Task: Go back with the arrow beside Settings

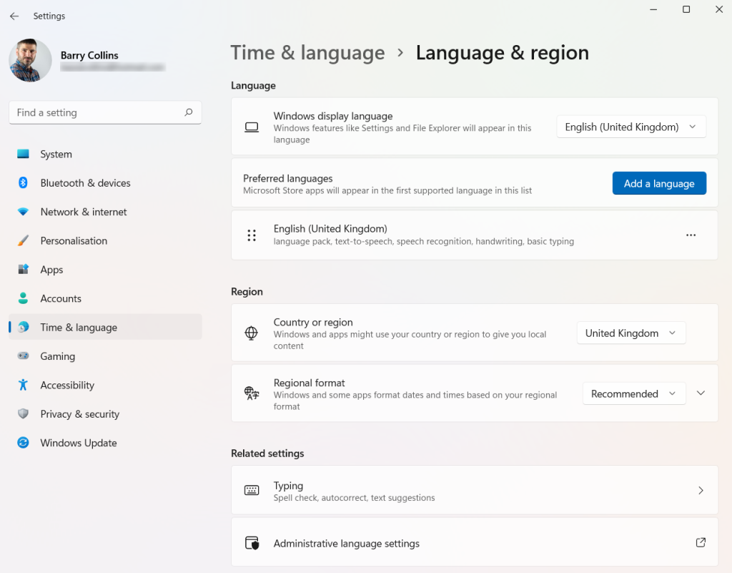Action: (x=14, y=16)
